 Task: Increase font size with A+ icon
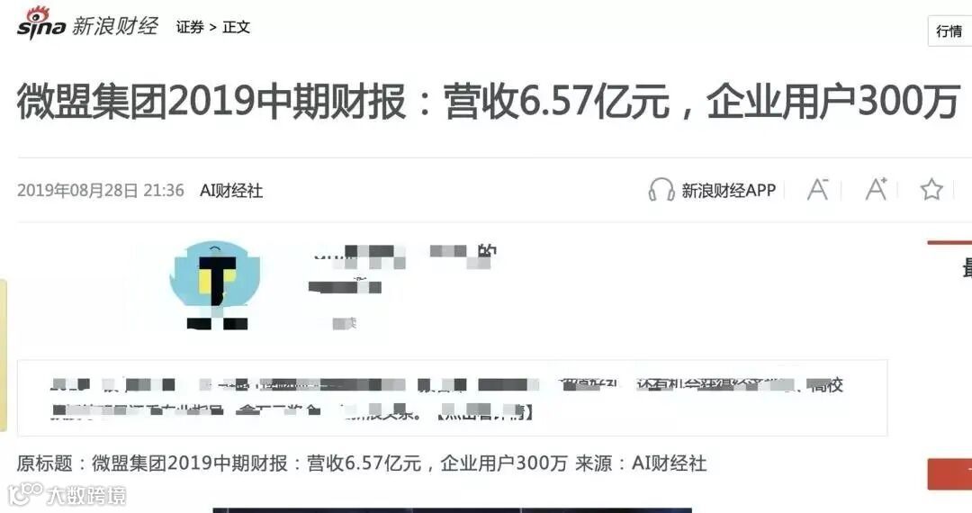877,189
